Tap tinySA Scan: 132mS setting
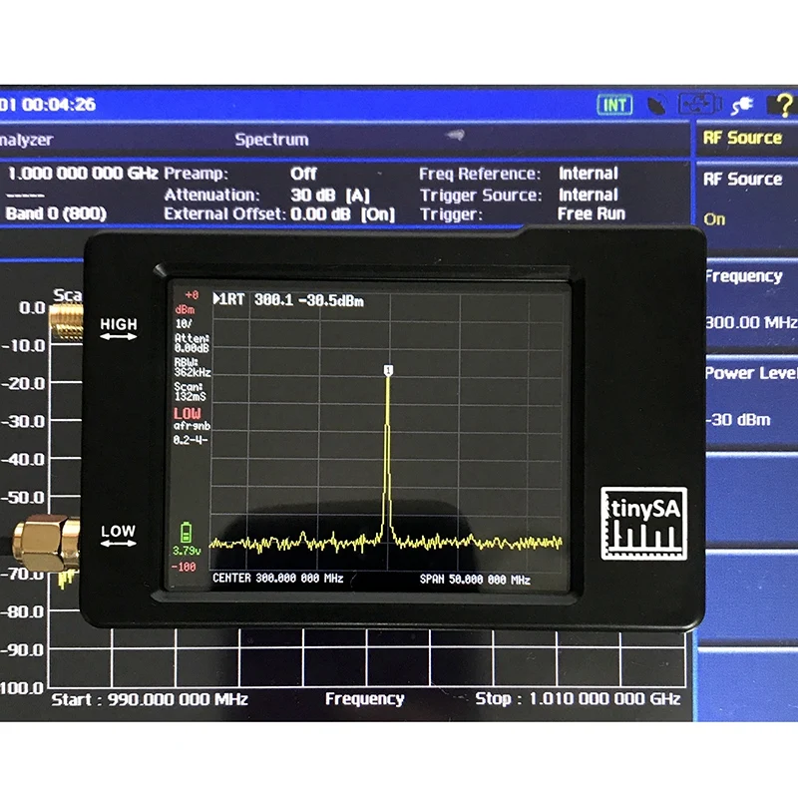This screenshot has width=798, height=798. click(x=190, y=391)
